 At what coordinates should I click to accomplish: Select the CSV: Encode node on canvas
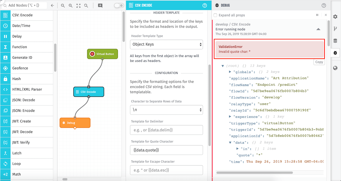[x=89, y=92]
